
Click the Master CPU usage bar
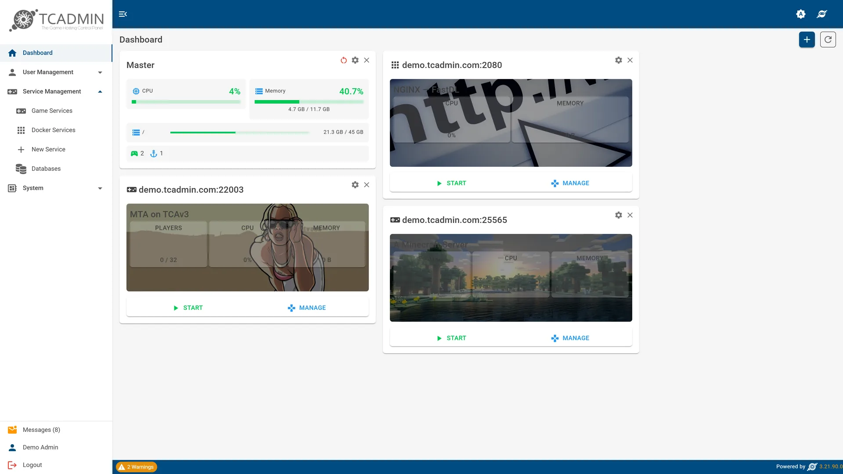(x=186, y=102)
